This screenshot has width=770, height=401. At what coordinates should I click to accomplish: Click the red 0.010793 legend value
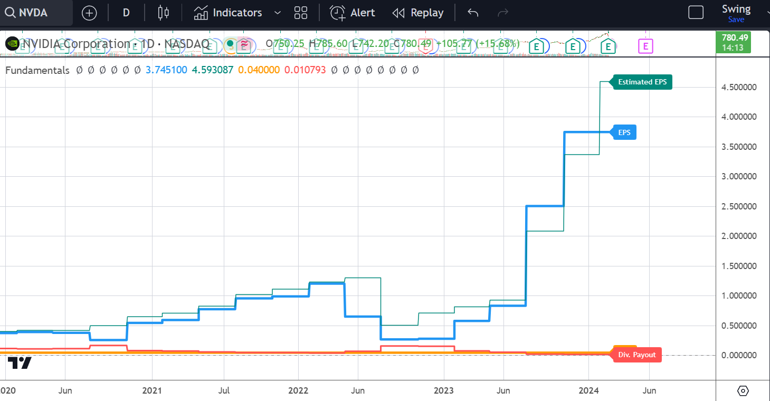click(x=305, y=70)
